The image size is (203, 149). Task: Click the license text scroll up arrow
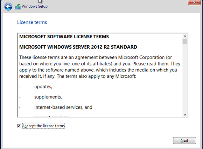[x=185, y=36]
